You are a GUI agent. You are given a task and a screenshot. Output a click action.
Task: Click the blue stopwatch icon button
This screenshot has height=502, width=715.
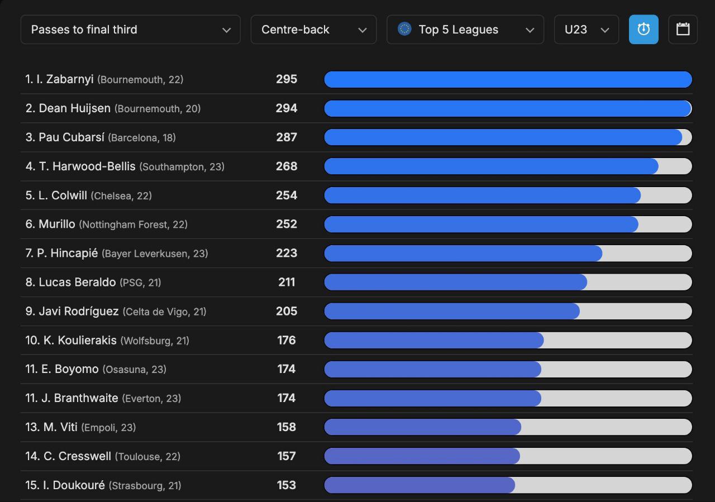[x=643, y=30]
